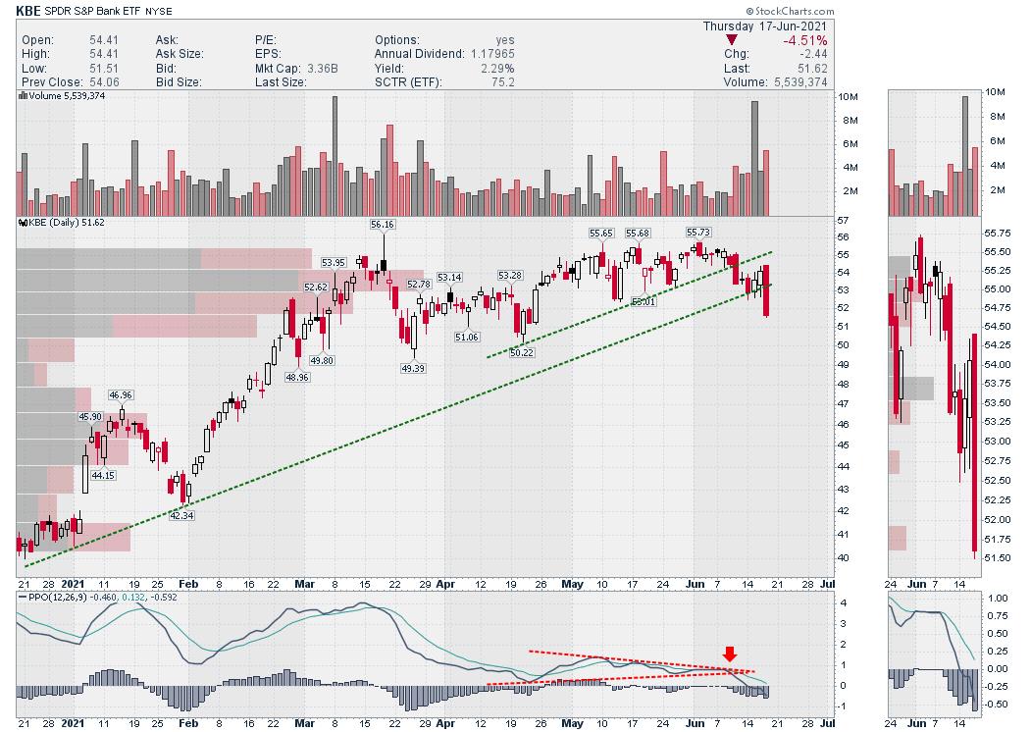Click the SPDR S&P Bank ETF name

92,11
